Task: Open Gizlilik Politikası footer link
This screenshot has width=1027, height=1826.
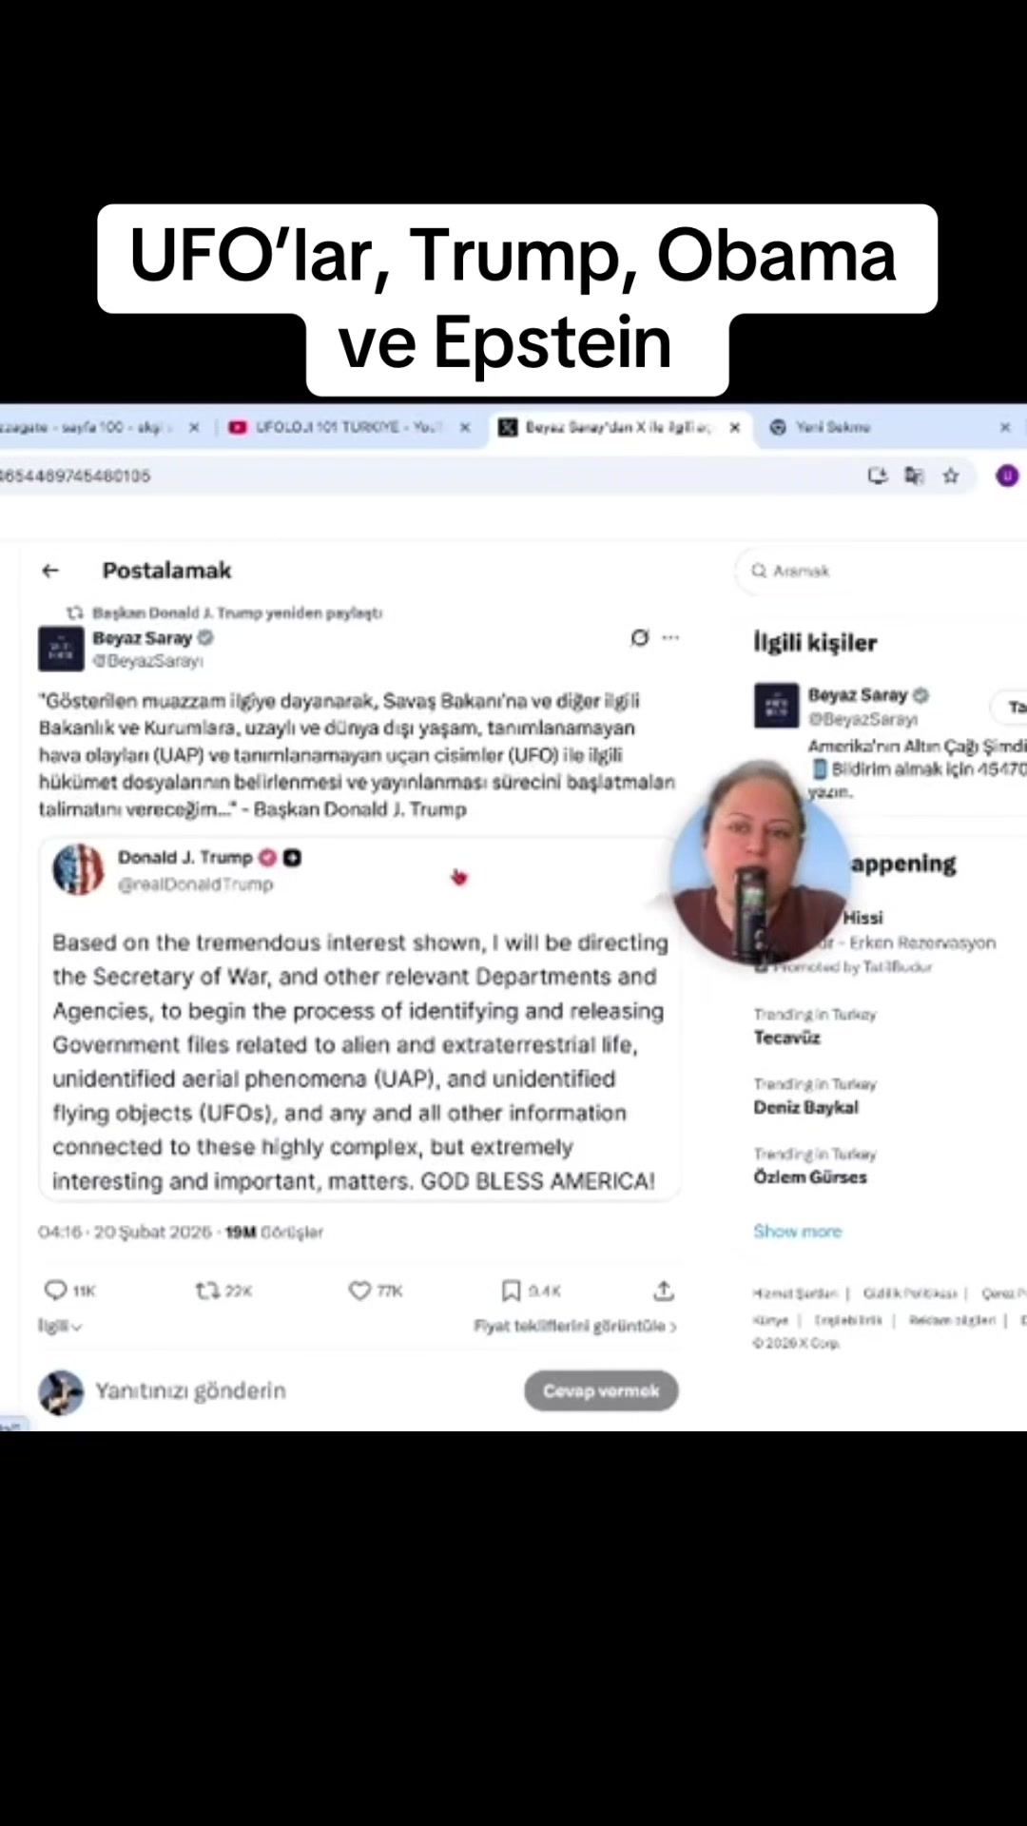Action: tap(910, 1293)
